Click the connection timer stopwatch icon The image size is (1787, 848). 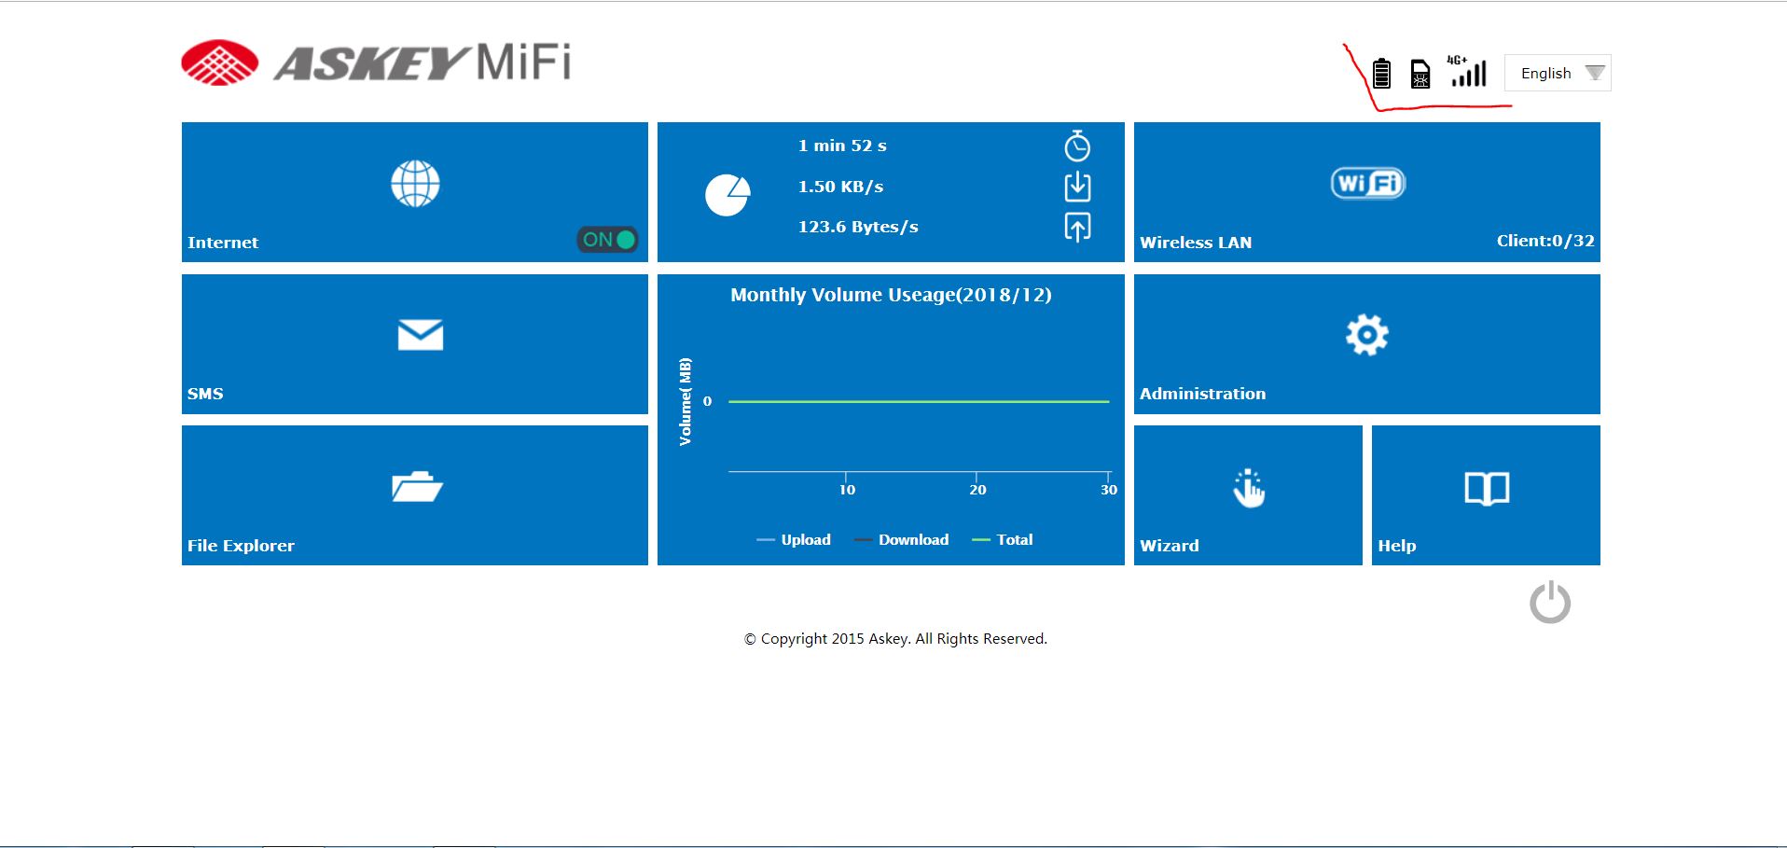(x=1077, y=146)
